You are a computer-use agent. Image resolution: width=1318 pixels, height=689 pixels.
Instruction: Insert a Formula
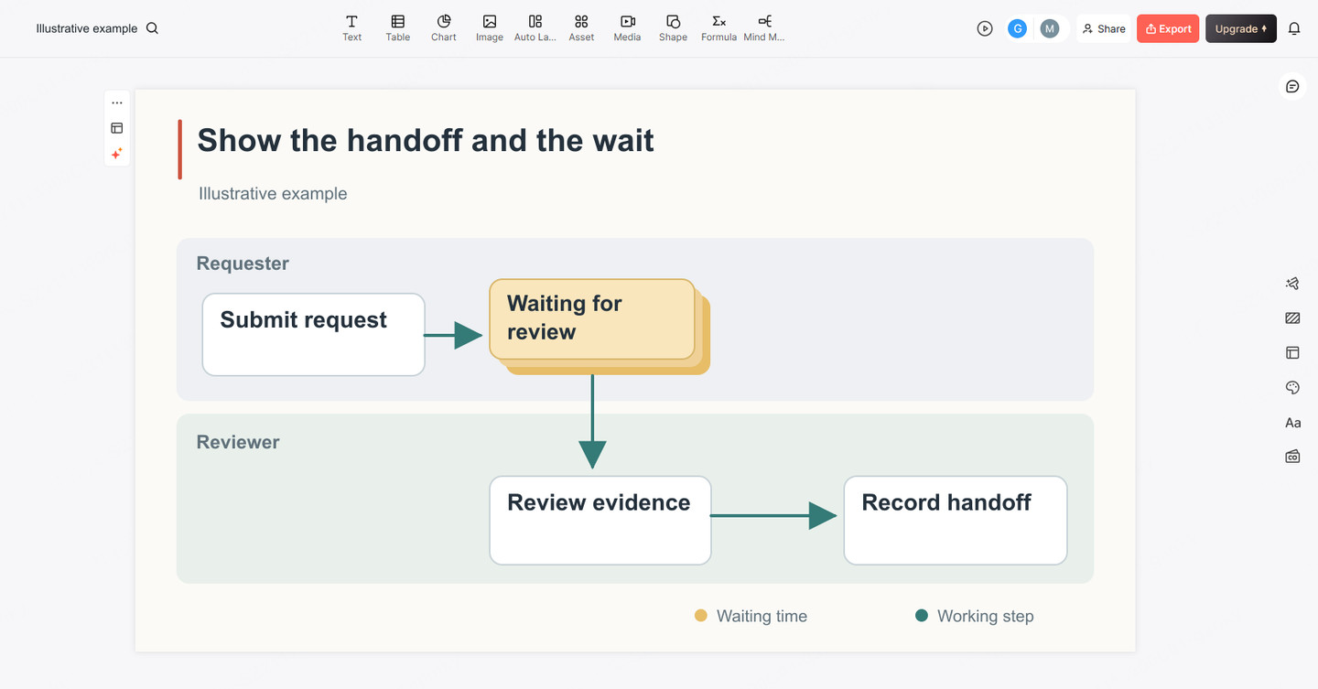click(x=718, y=27)
